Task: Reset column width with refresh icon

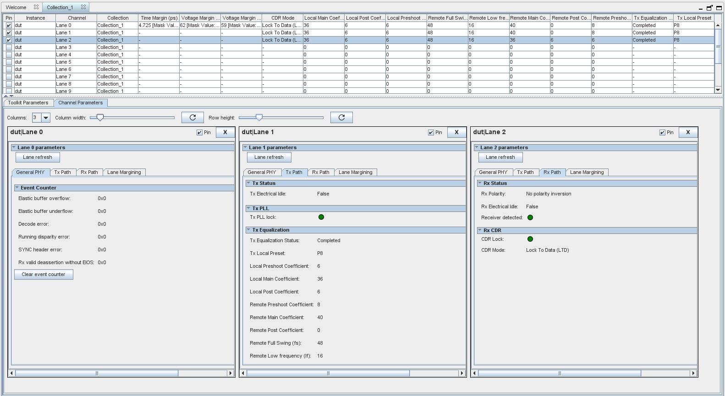Action: tap(192, 118)
